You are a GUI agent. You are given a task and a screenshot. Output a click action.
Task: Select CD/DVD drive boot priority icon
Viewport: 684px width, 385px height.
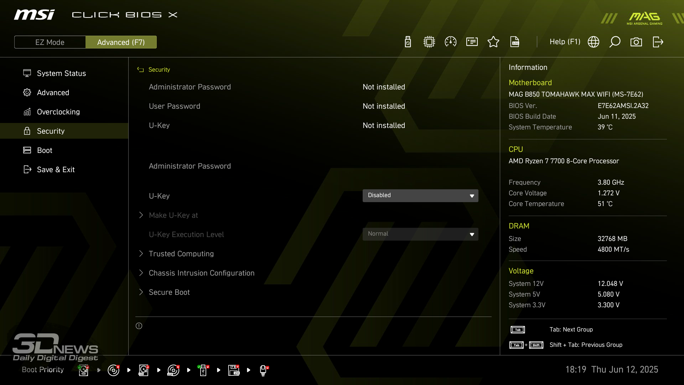pyautogui.click(x=114, y=370)
